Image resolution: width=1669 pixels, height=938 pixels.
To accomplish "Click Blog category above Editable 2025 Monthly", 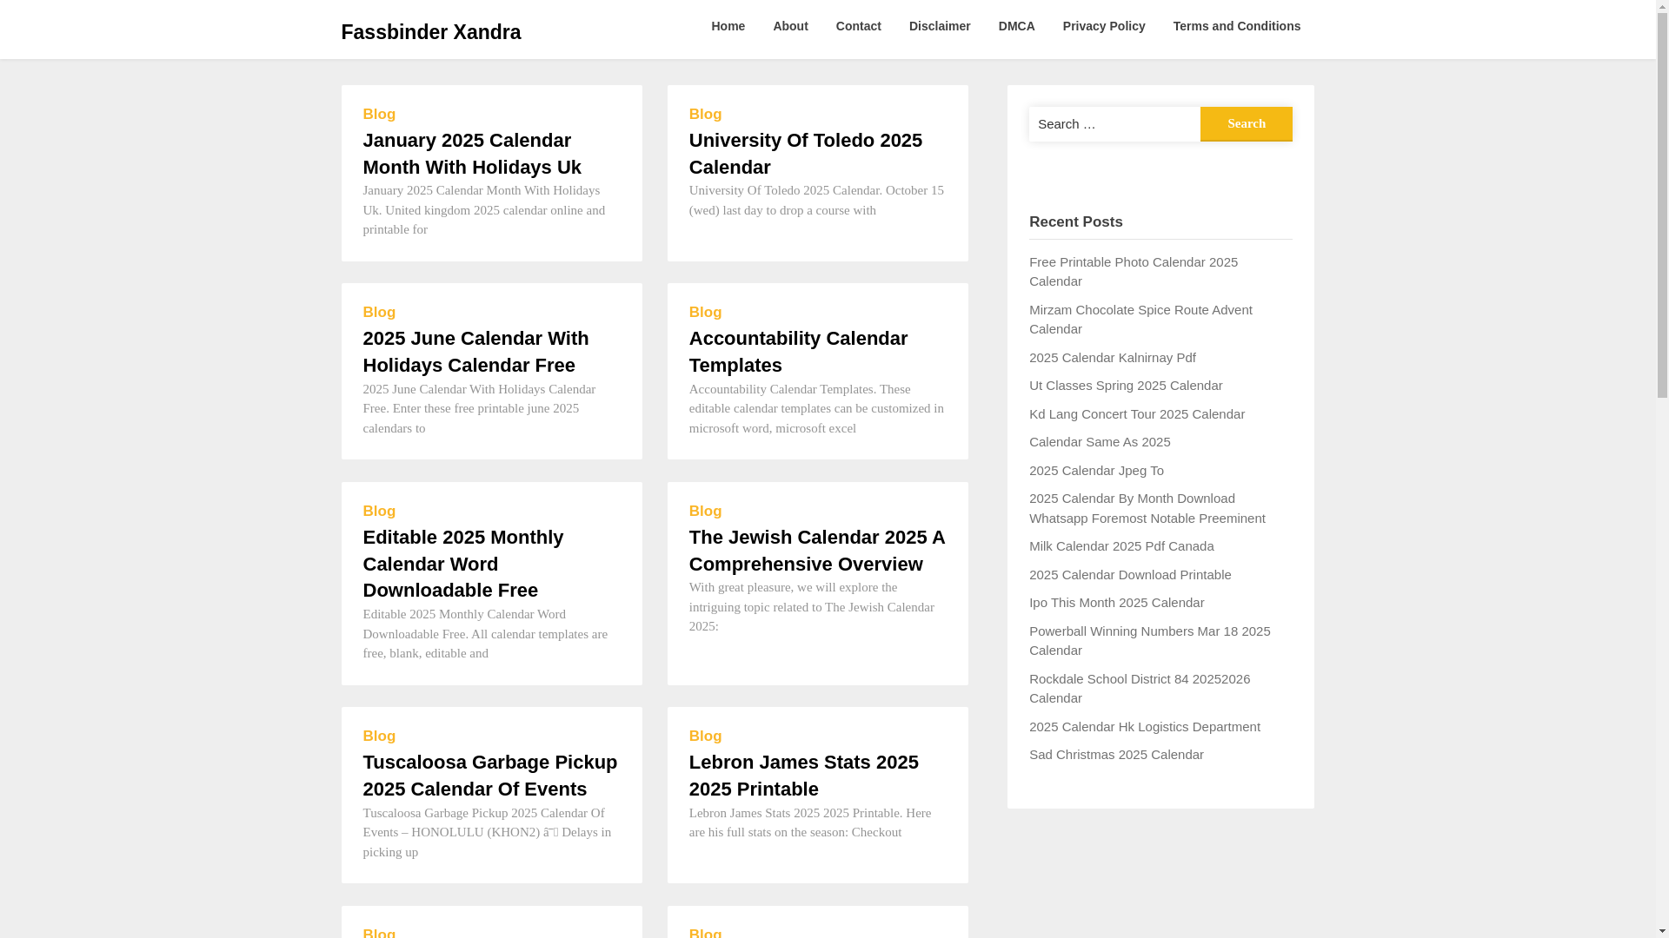I will click(379, 512).
